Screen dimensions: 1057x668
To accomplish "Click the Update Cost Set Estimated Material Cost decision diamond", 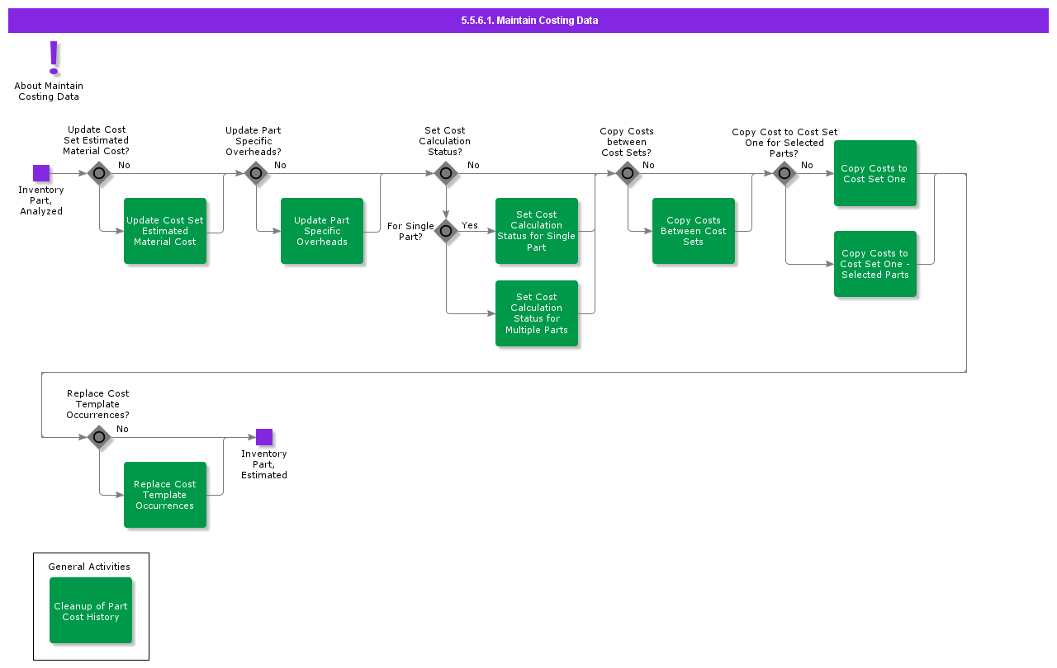I will click(x=99, y=173).
